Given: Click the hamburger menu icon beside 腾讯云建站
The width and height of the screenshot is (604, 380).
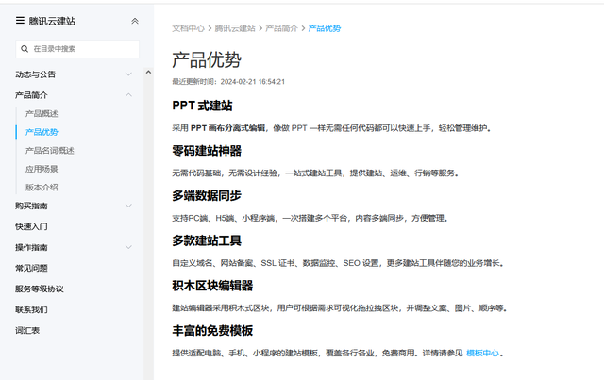Looking at the screenshot, I should 20,21.
